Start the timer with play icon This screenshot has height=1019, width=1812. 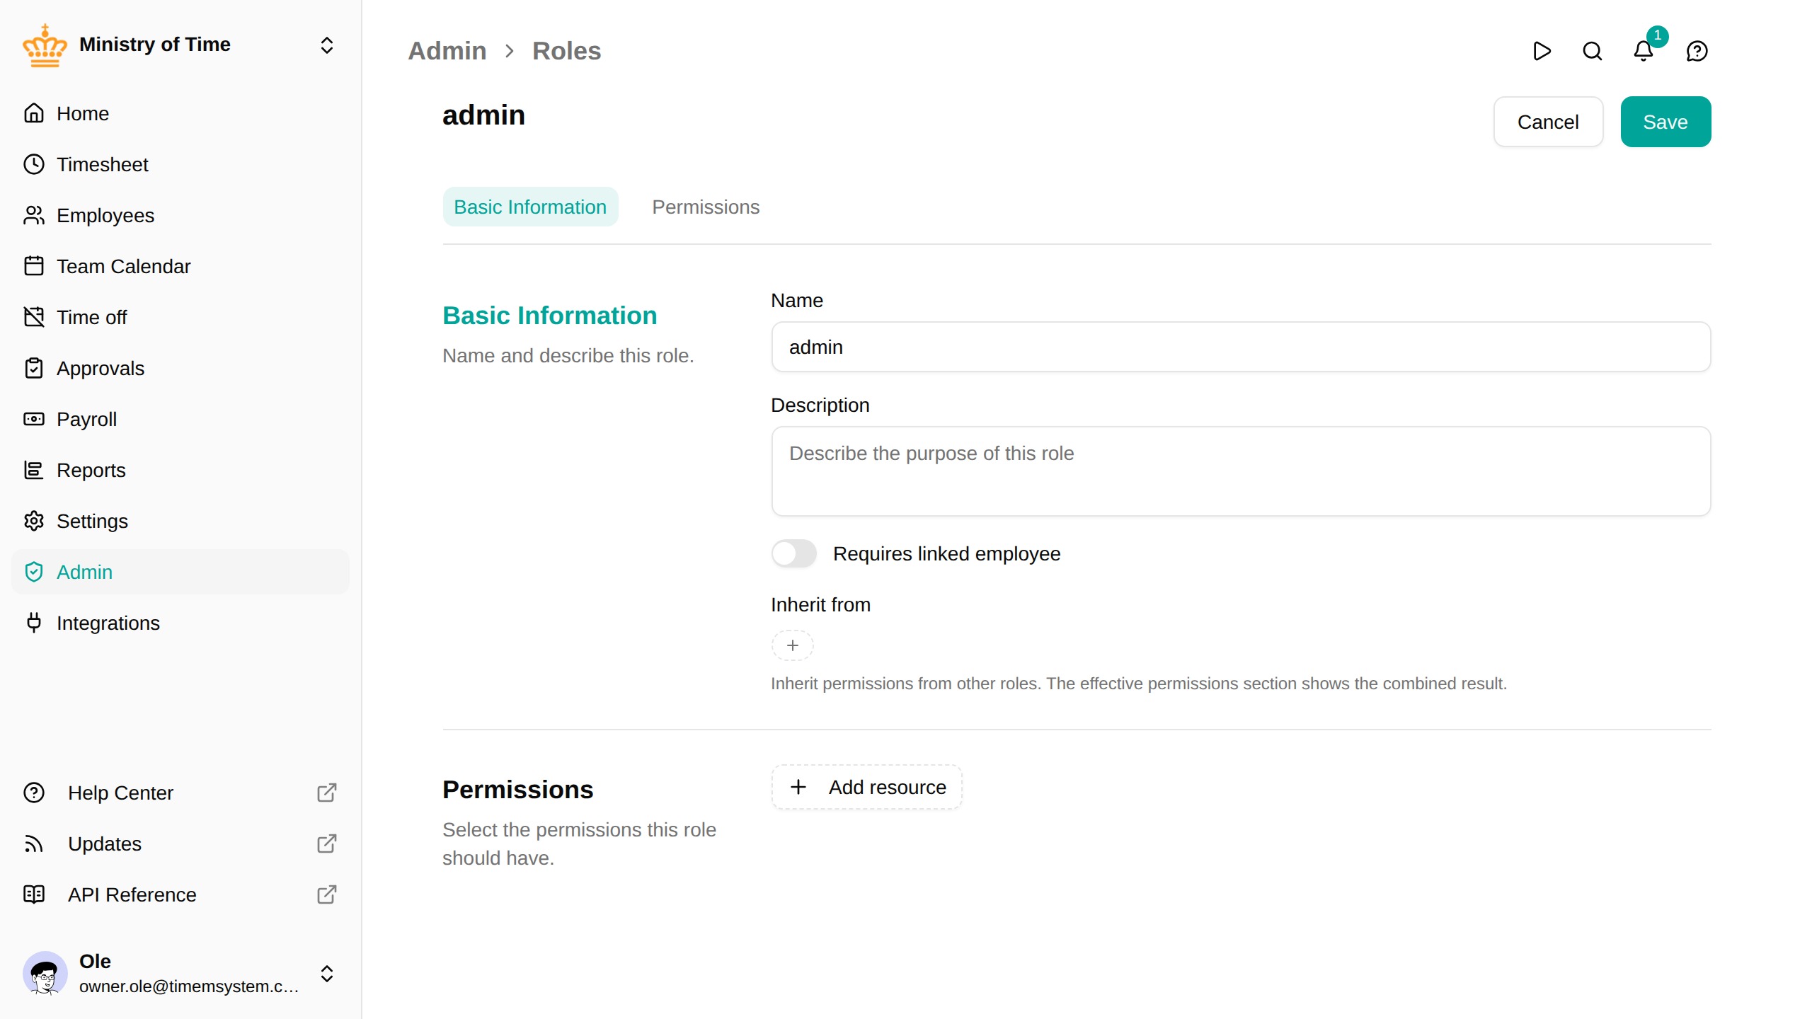click(1542, 51)
